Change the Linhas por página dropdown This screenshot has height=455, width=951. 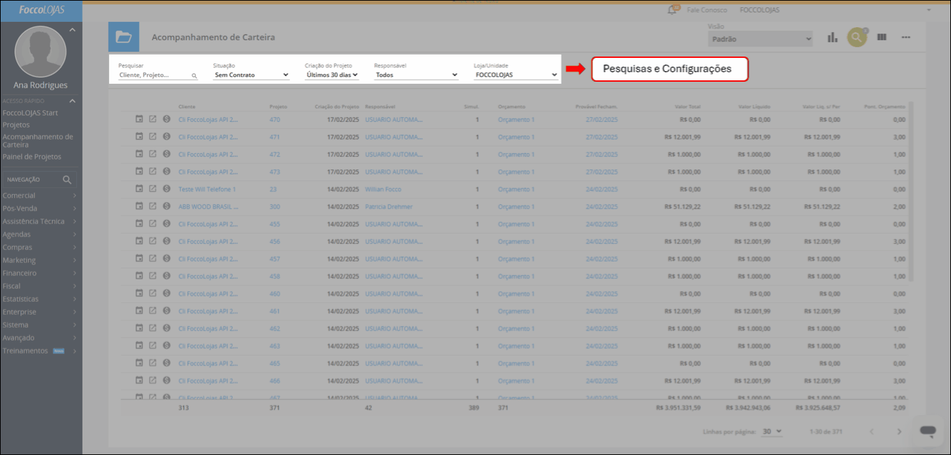pos(772,432)
